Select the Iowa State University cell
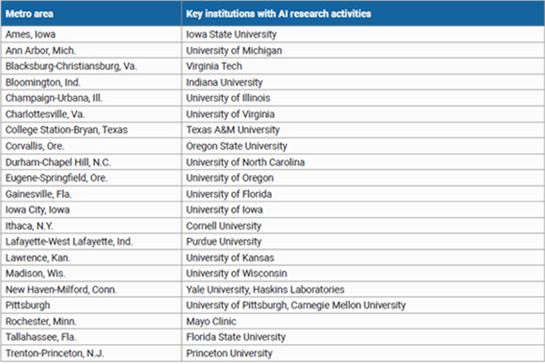 [x=364, y=35]
